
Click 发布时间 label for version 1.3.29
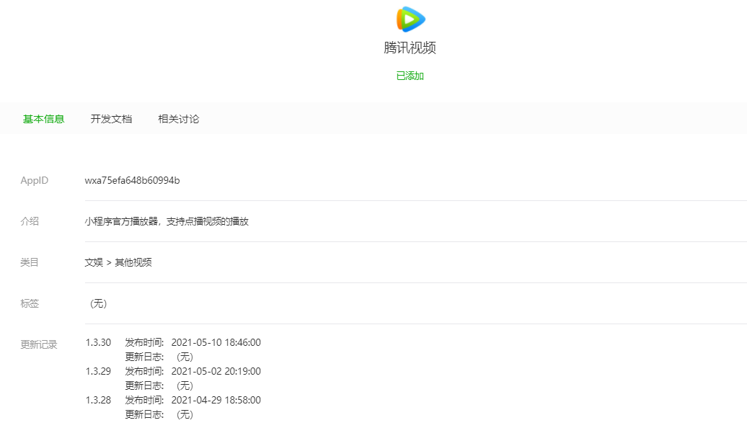(144, 371)
